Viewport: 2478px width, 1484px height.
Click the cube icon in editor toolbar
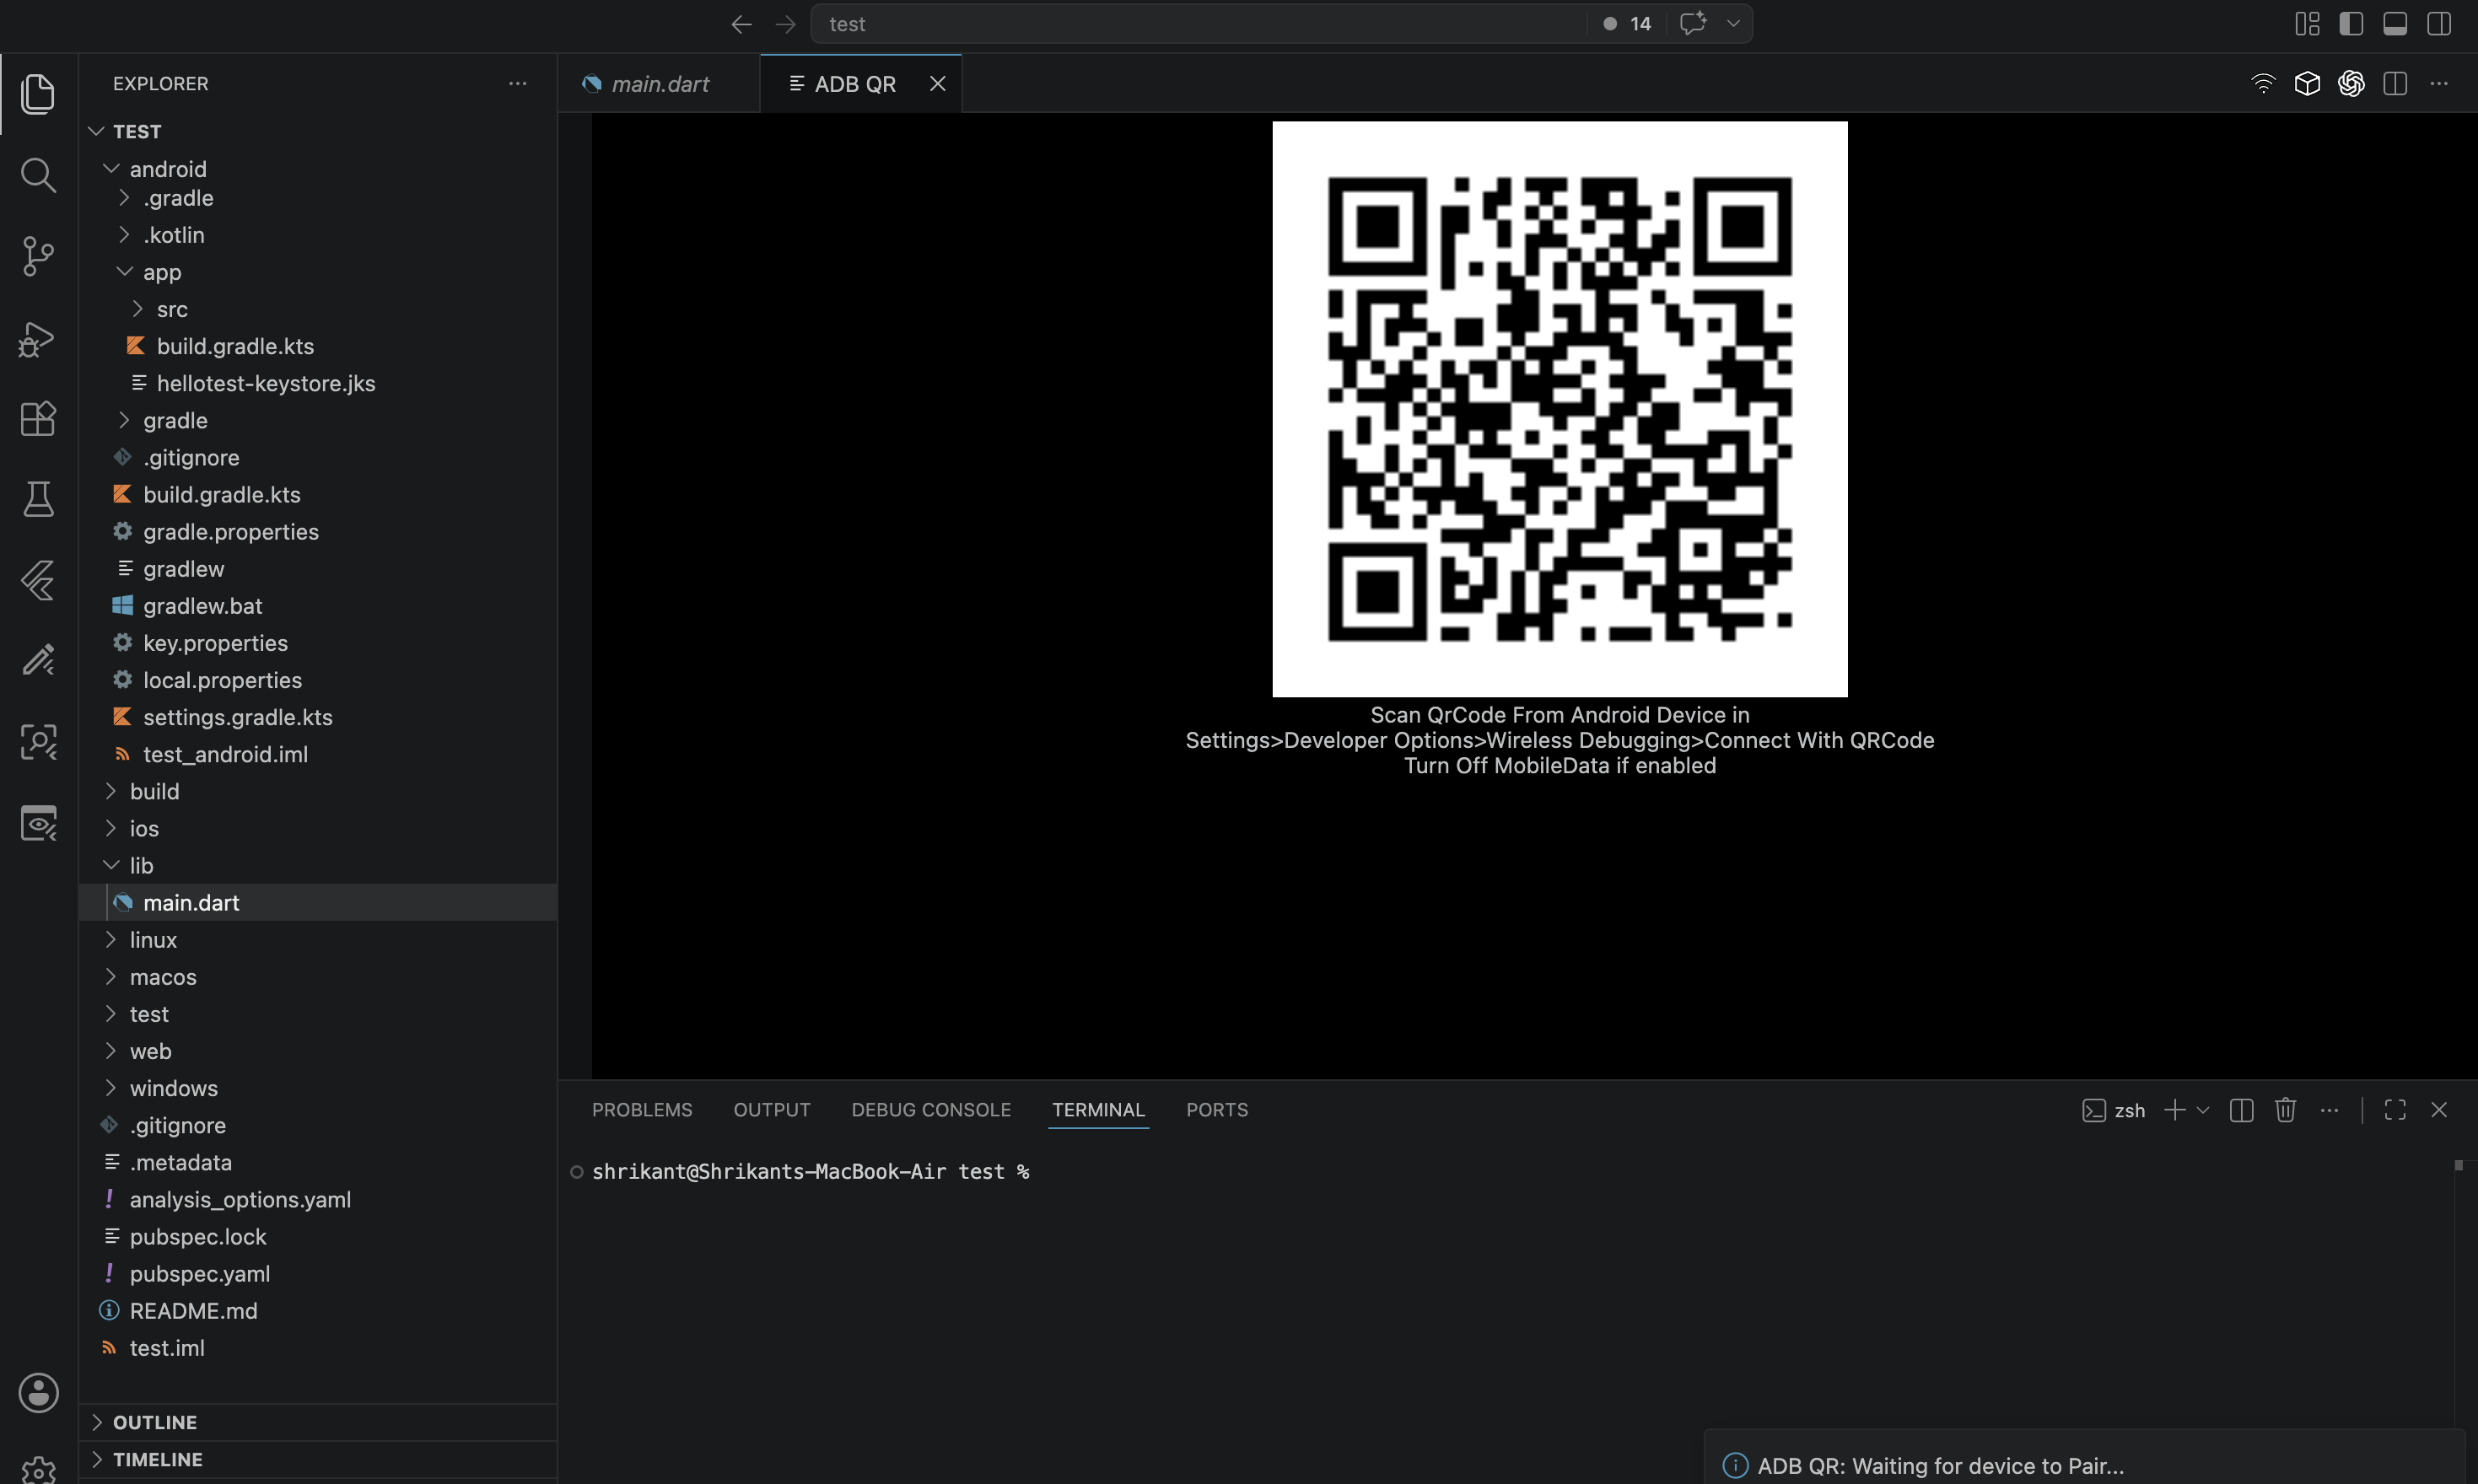(x=2307, y=83)
